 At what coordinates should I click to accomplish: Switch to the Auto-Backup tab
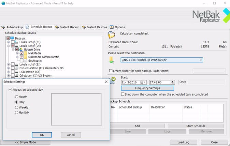tap(12, 27)
